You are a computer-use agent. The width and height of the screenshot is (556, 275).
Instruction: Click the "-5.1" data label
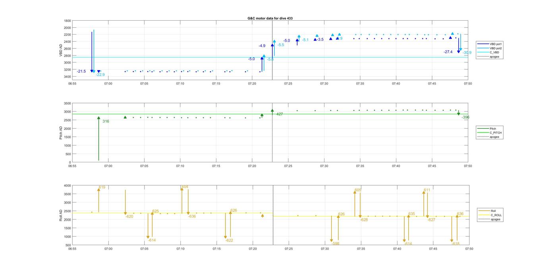coord(305,40)
